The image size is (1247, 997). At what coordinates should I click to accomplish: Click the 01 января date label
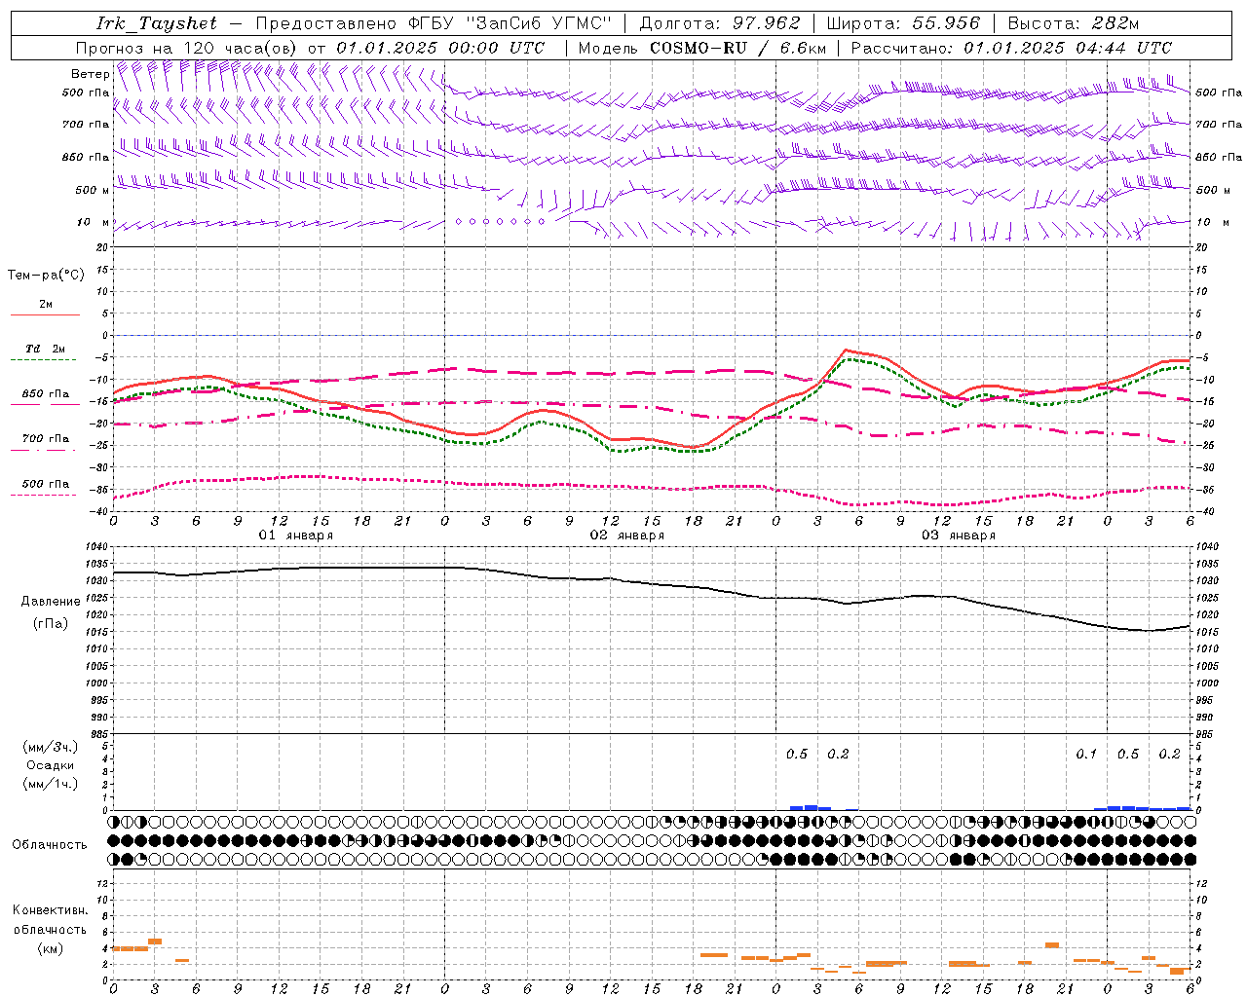pyautogui.click(x=295, y=535)
